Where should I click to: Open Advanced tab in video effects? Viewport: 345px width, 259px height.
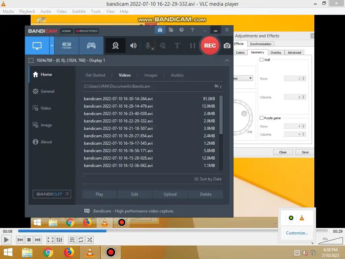[294, 52]
